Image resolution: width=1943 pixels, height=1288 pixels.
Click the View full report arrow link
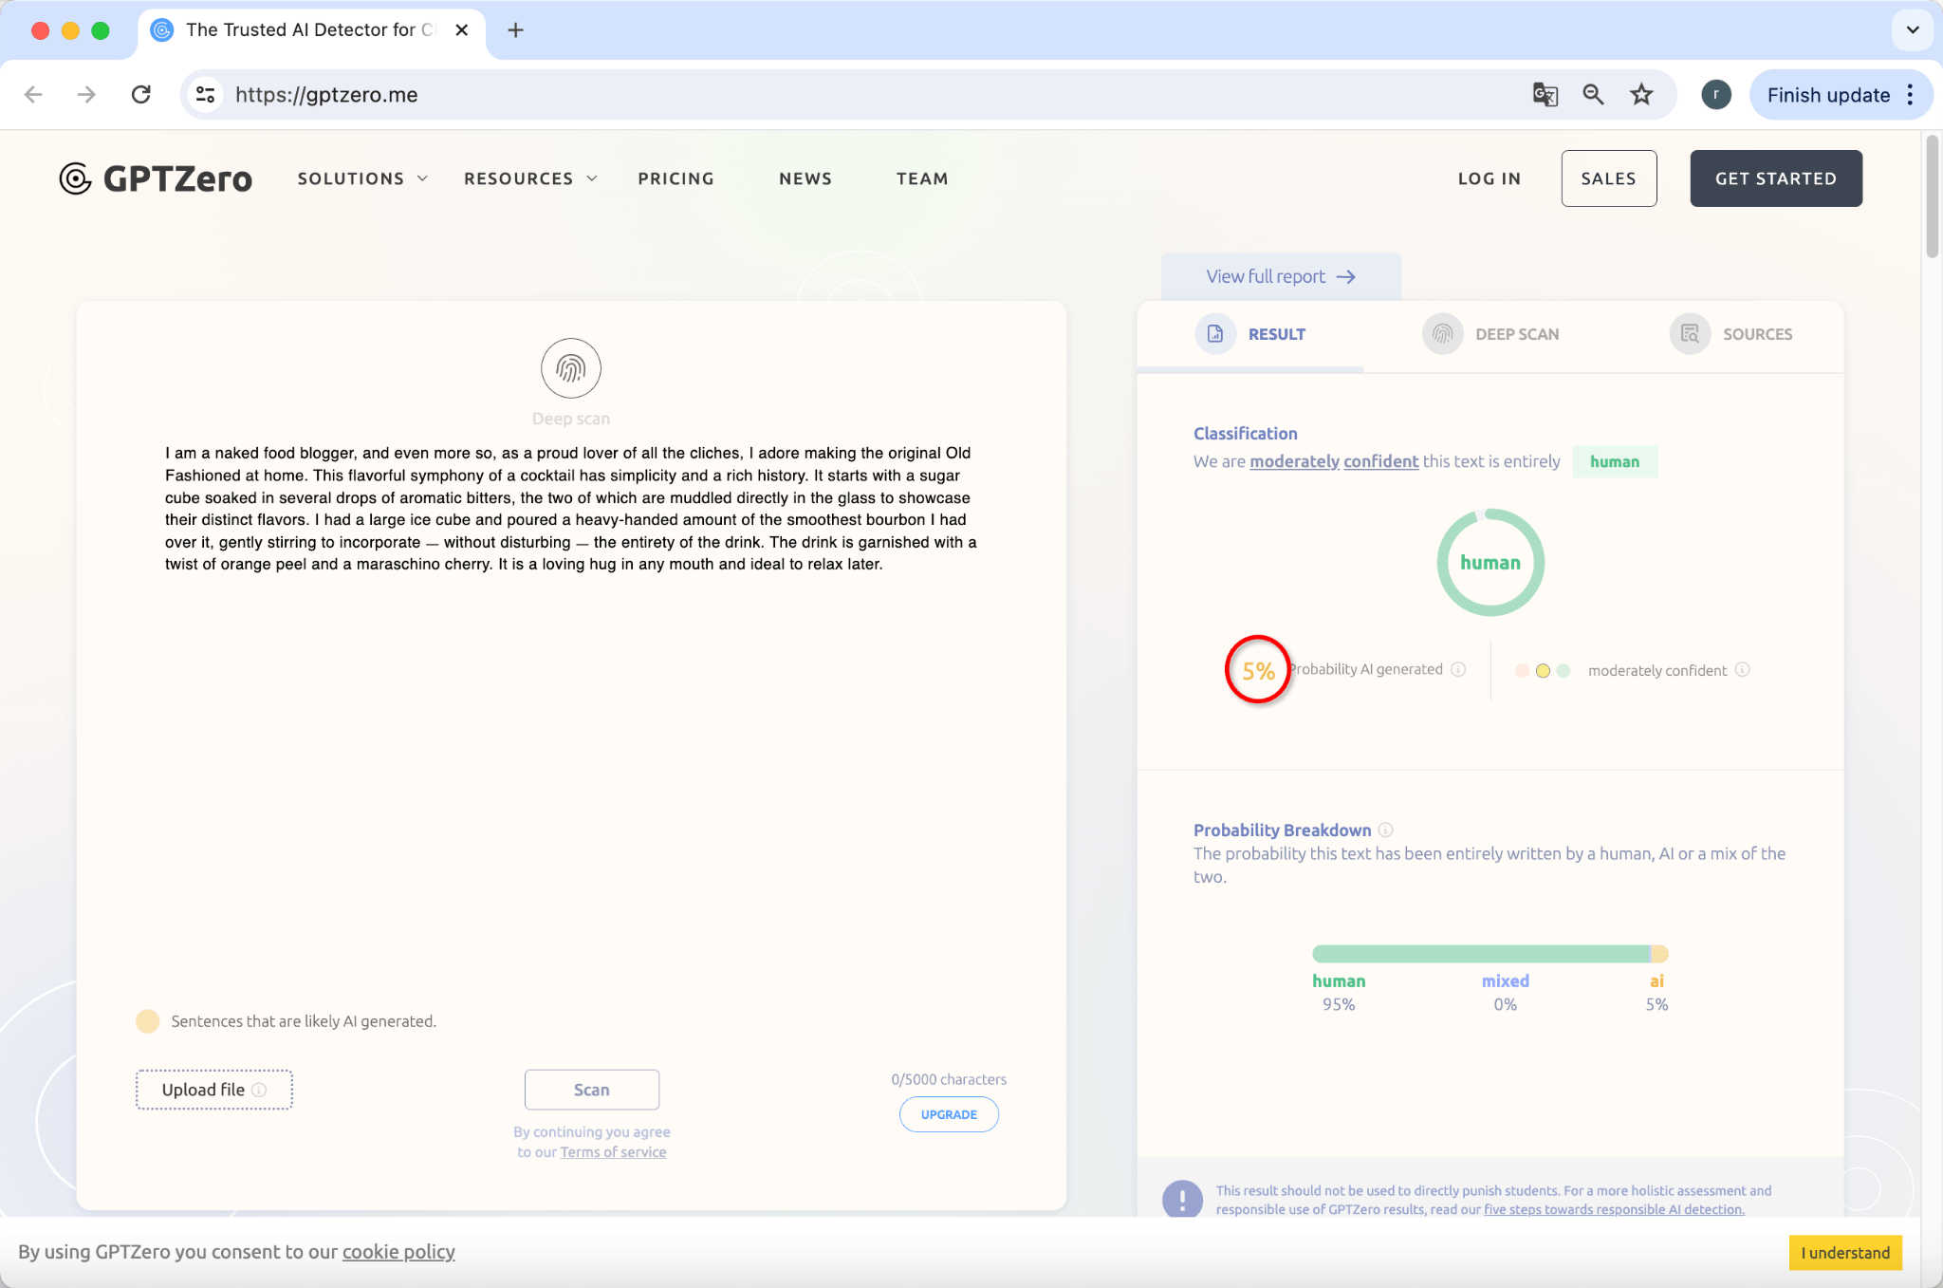point(1280,274)
